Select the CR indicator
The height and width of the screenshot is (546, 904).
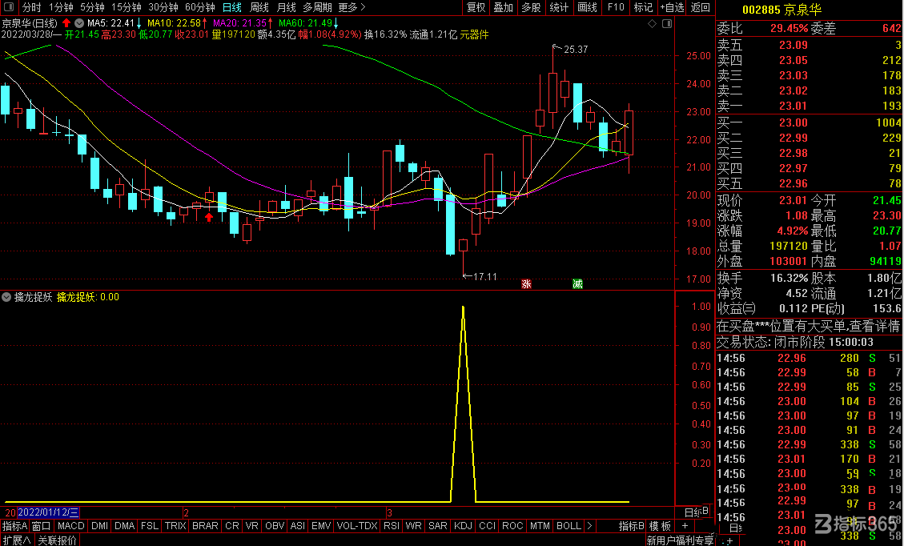pyautogui.click(x=232, y=526)
